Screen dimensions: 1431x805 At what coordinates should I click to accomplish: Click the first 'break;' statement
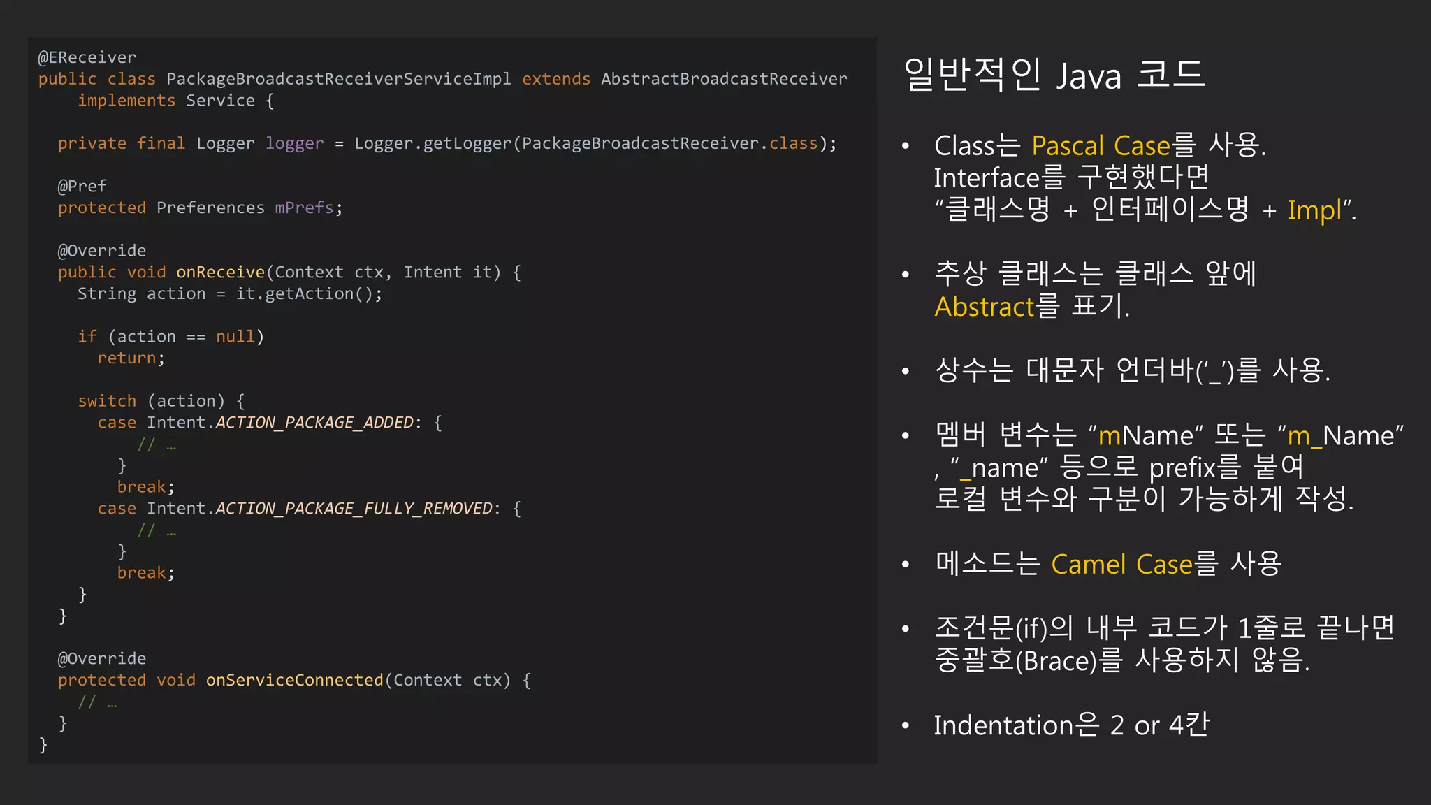pos(146,486)
